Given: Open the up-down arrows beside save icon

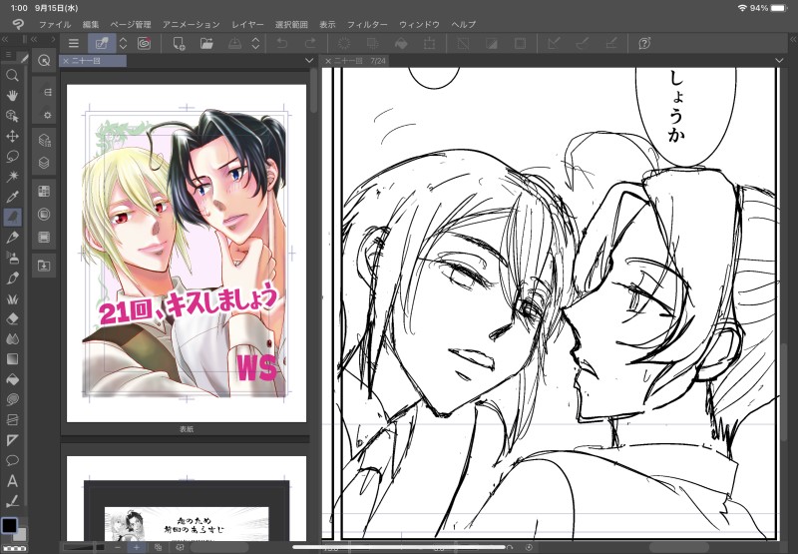Looking at the screenshot, I should coord(255,44).
